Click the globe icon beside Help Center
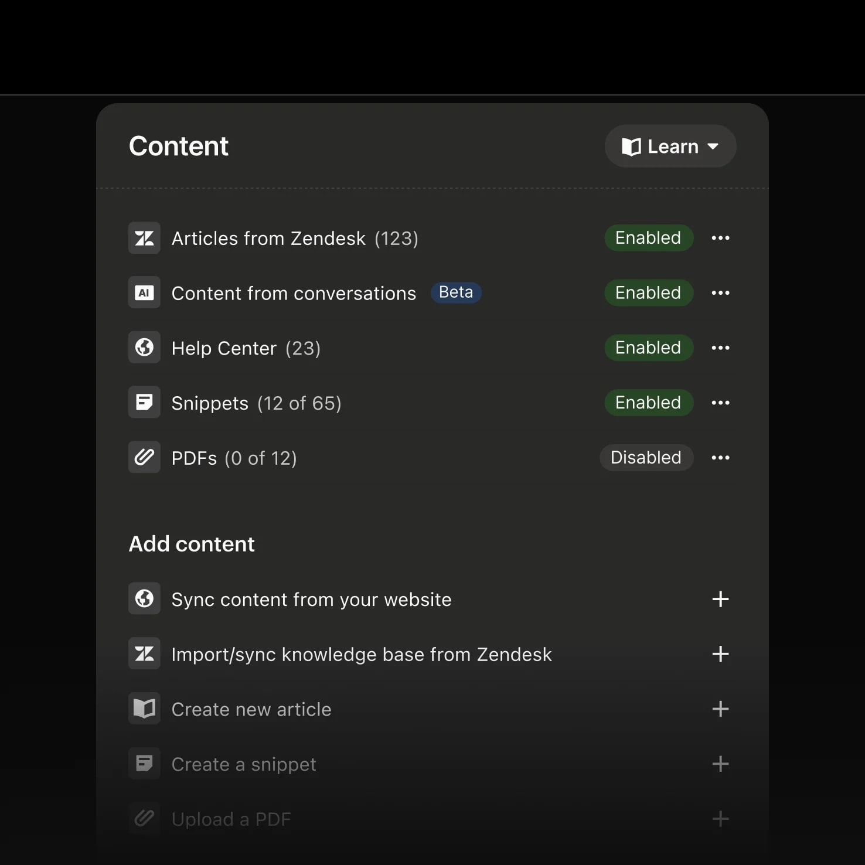 (144, 348)
